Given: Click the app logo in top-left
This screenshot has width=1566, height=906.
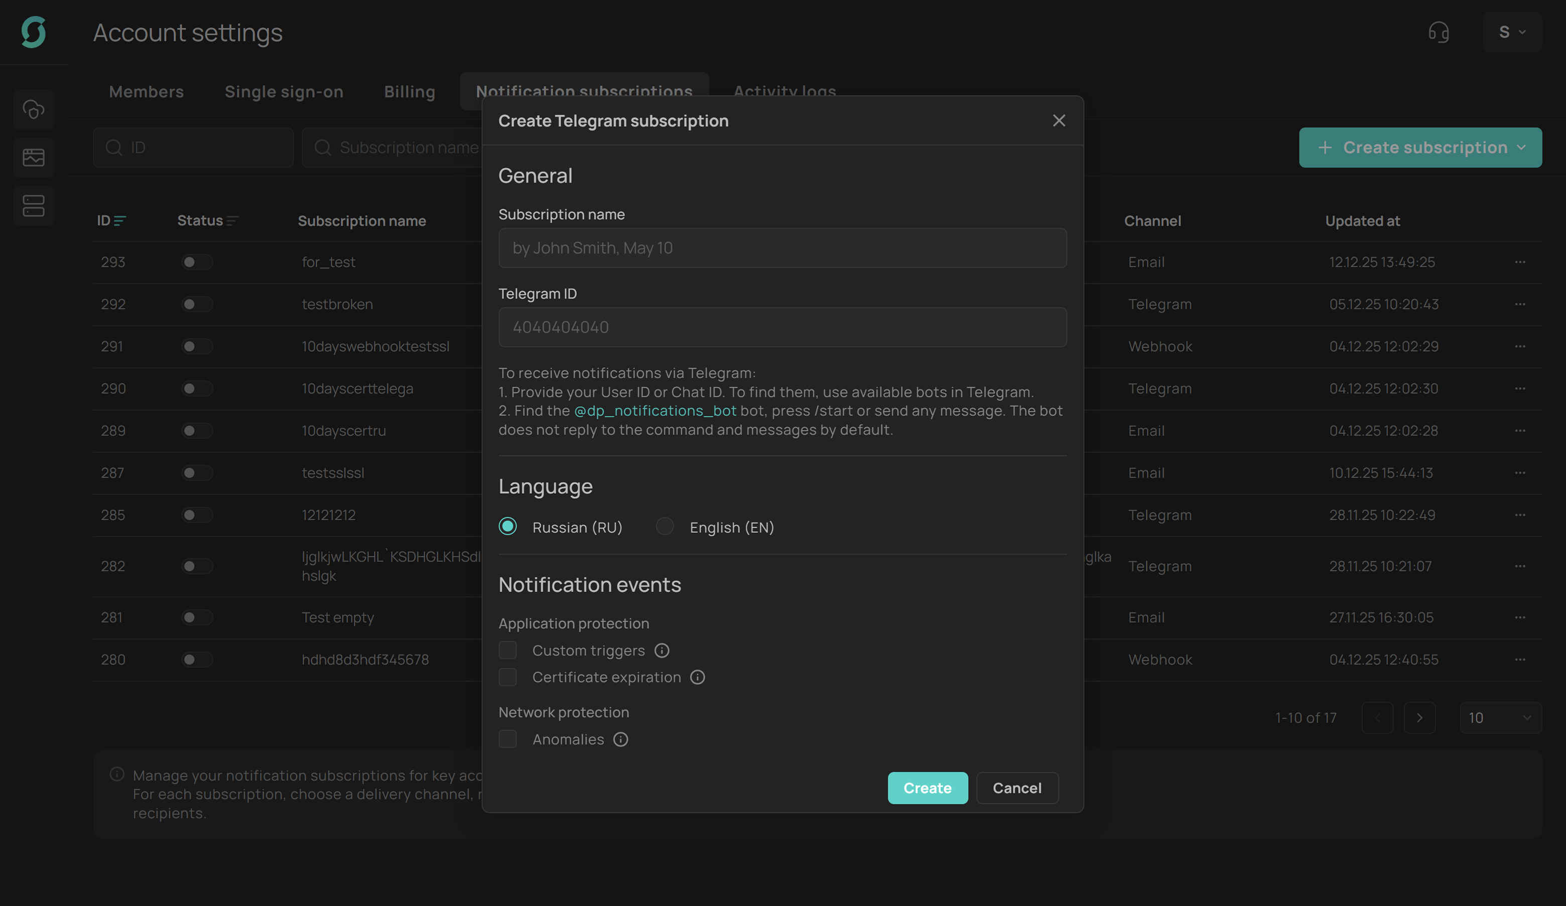Looking at the screenshot, I should coord(34,32).
